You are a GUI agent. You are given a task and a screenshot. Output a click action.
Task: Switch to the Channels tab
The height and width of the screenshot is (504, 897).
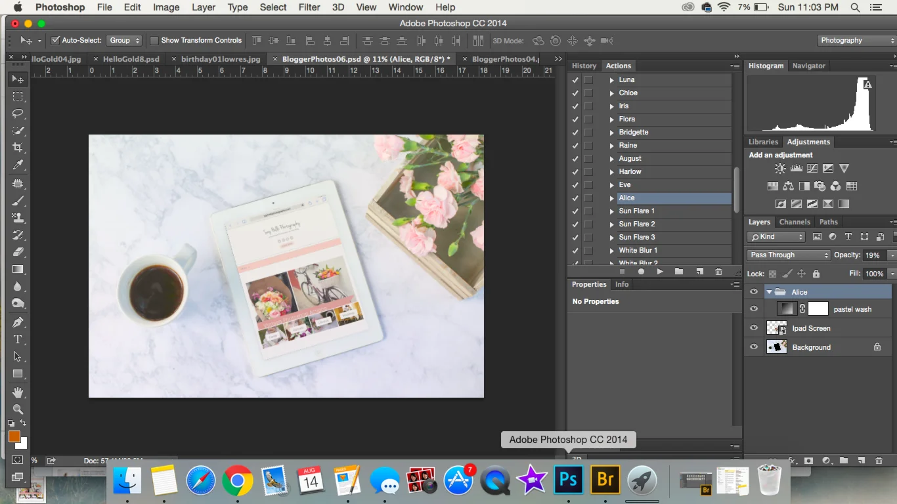pos(795,222)
